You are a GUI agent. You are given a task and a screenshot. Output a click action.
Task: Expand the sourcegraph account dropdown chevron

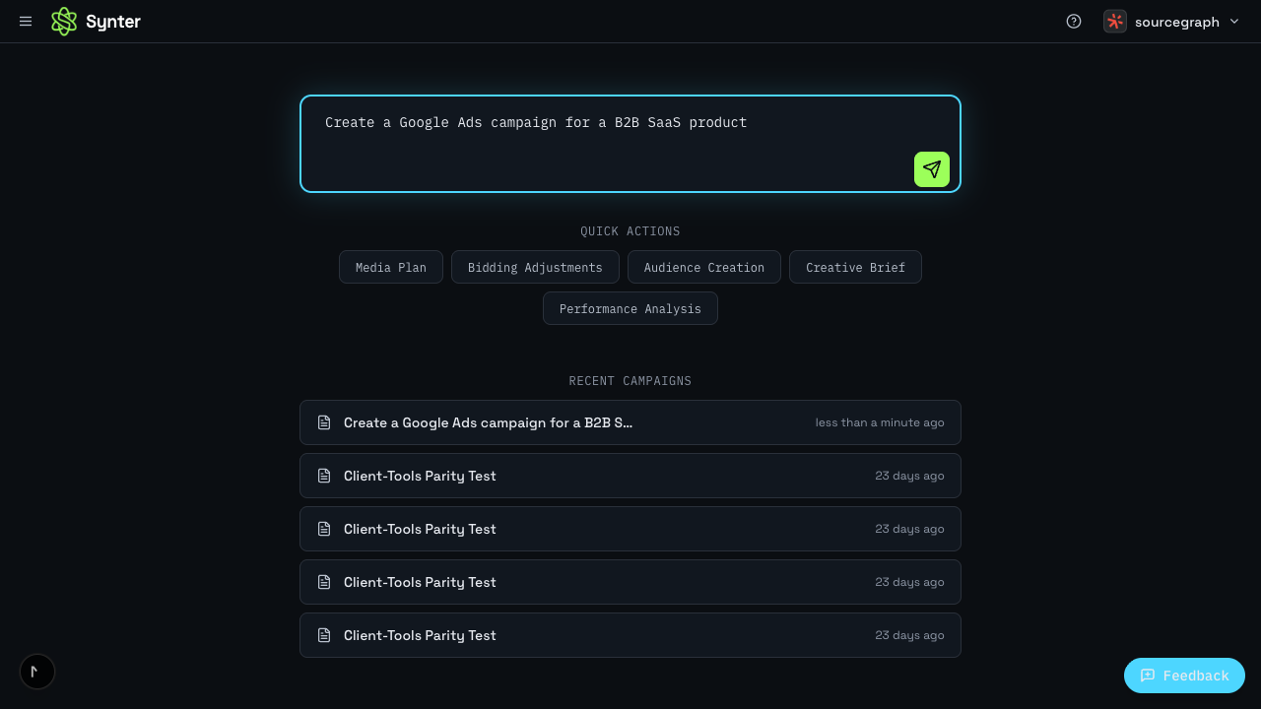[1234, 22]
